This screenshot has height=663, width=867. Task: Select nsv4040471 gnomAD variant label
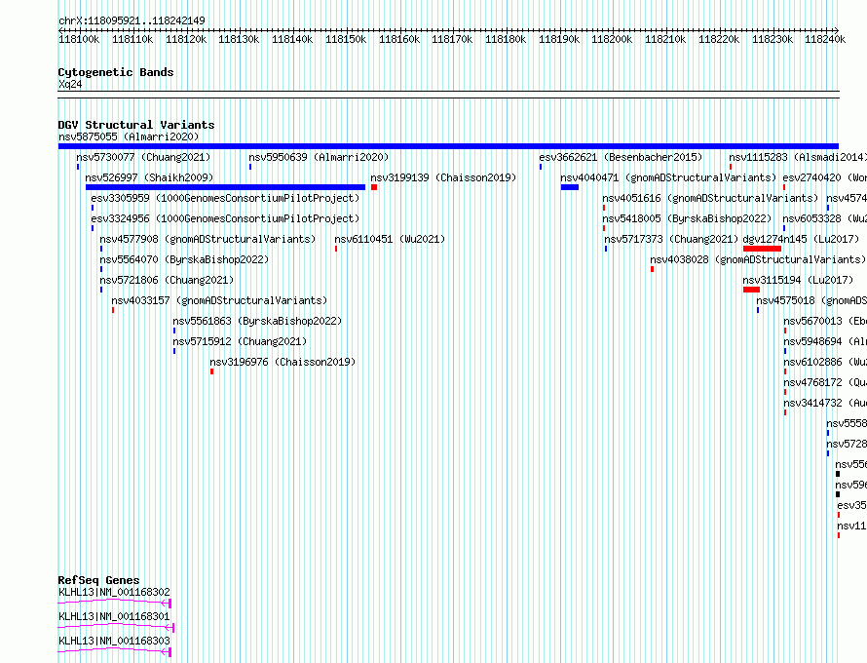668,177
